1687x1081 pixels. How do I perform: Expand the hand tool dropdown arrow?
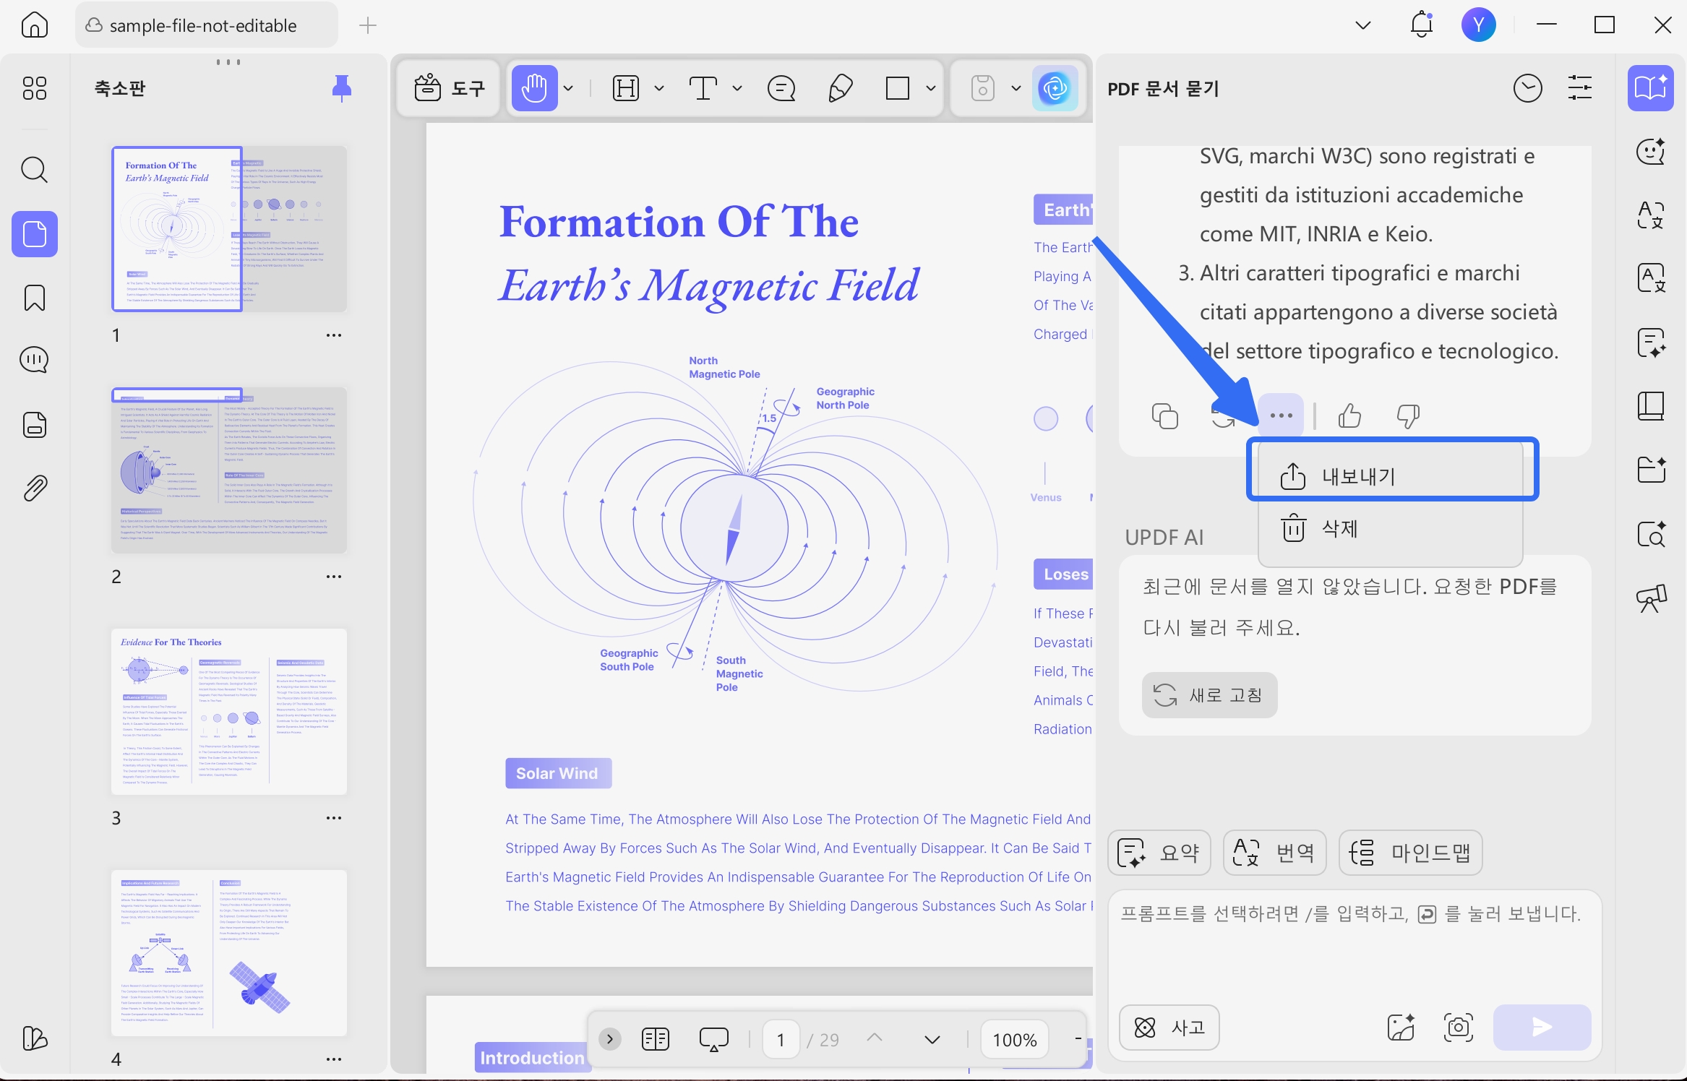569,88
